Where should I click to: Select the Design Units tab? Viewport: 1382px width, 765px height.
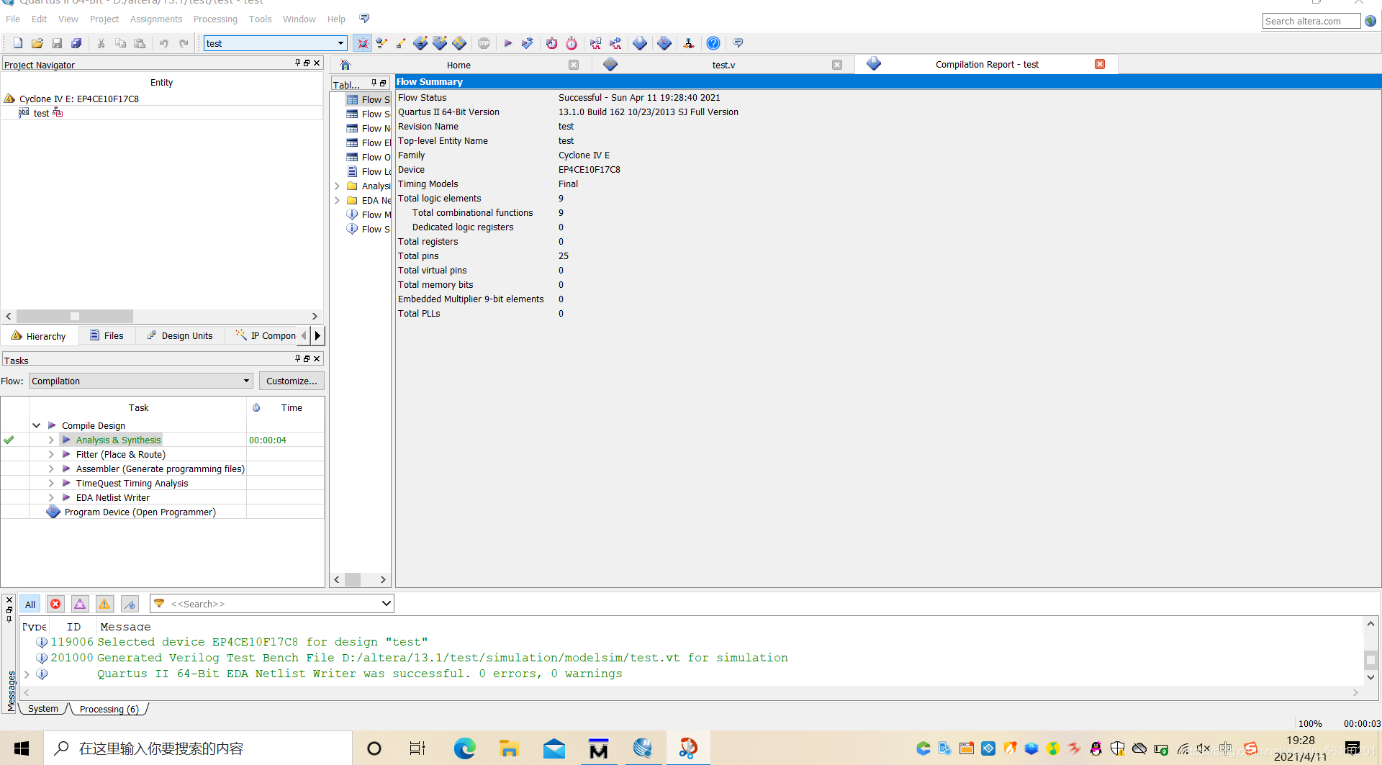tap(180, 335)
